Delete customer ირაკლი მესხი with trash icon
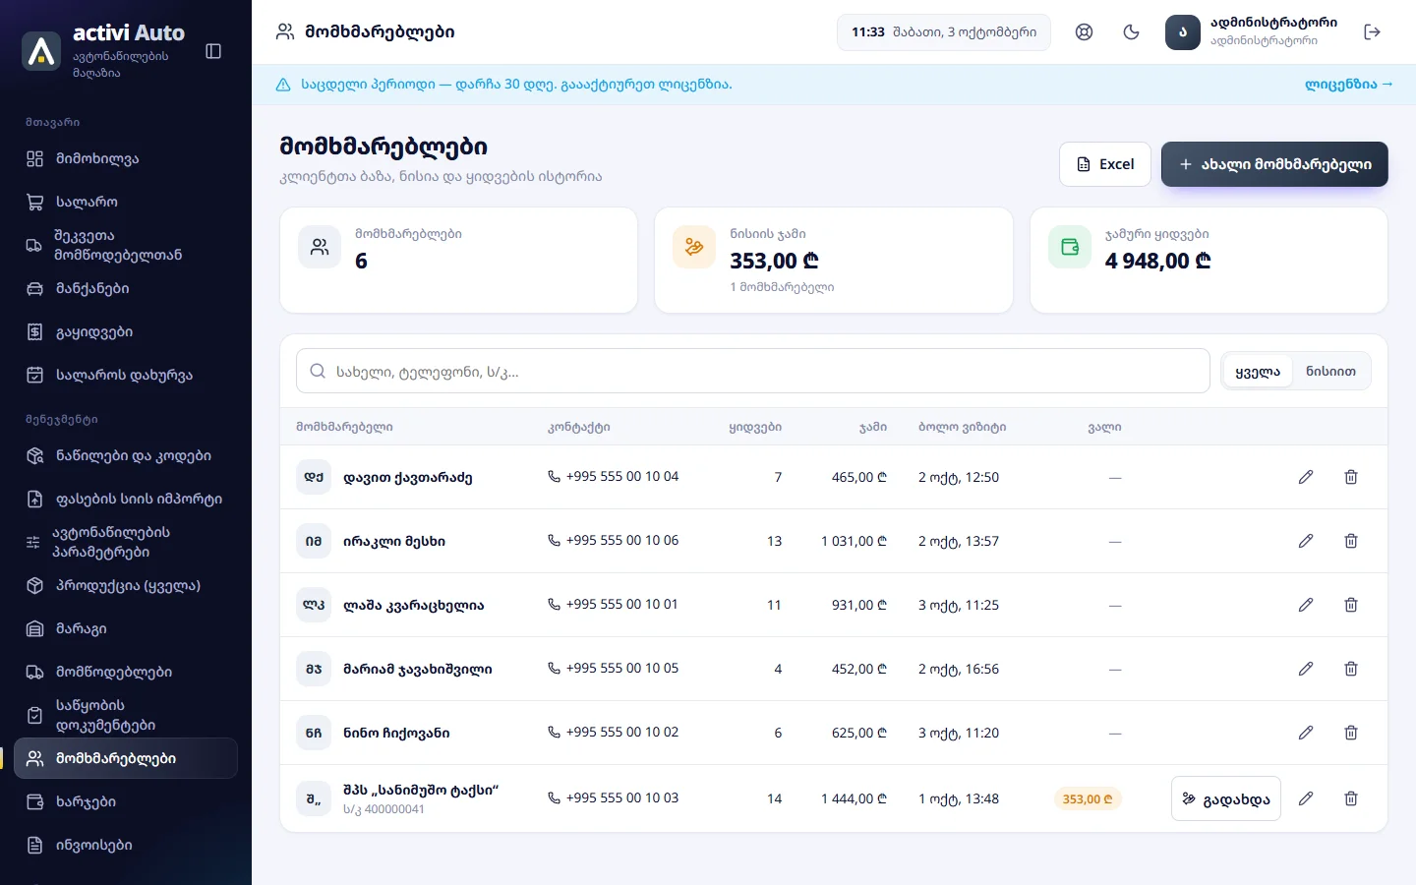 click(x=1351, y=541)
